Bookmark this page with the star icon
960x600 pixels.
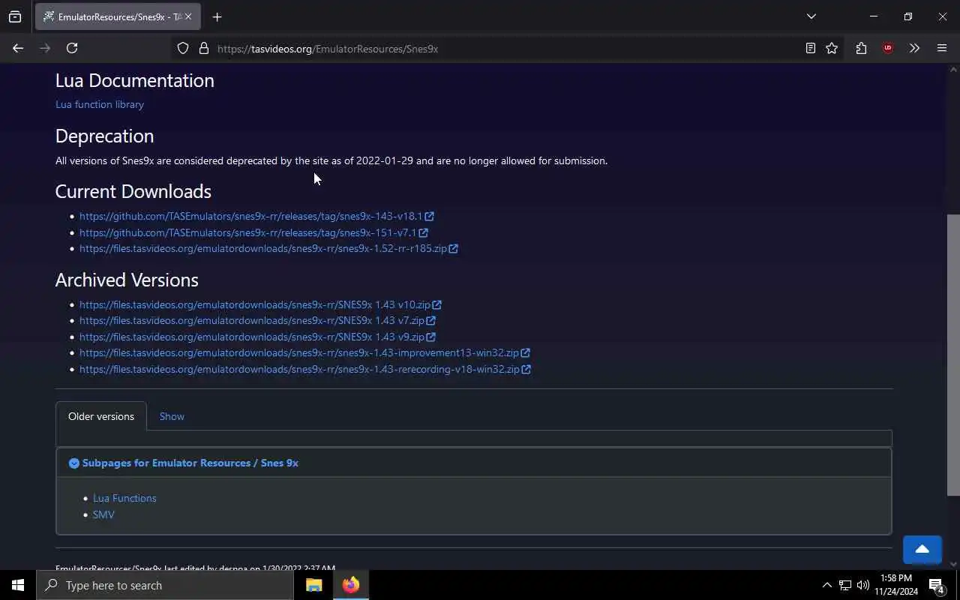tap(832, 48)
